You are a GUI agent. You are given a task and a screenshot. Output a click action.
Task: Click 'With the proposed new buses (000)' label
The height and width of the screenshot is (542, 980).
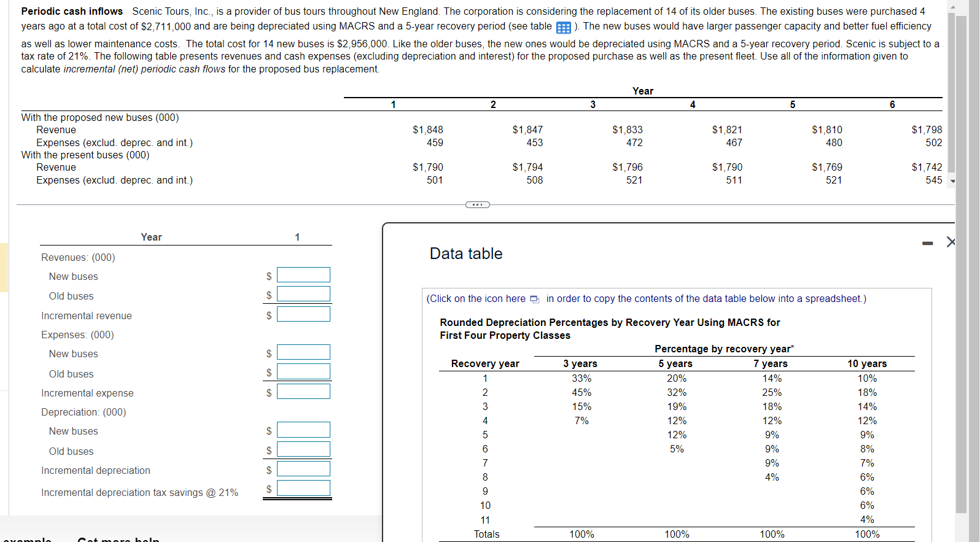click(x=100, y=118)
